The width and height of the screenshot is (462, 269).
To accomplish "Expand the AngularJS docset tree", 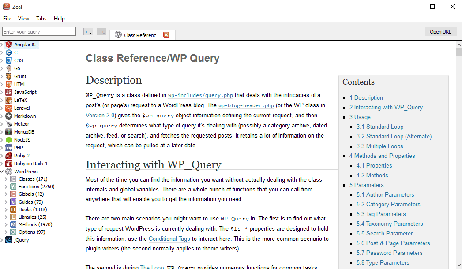I will [x=2, y=45].
